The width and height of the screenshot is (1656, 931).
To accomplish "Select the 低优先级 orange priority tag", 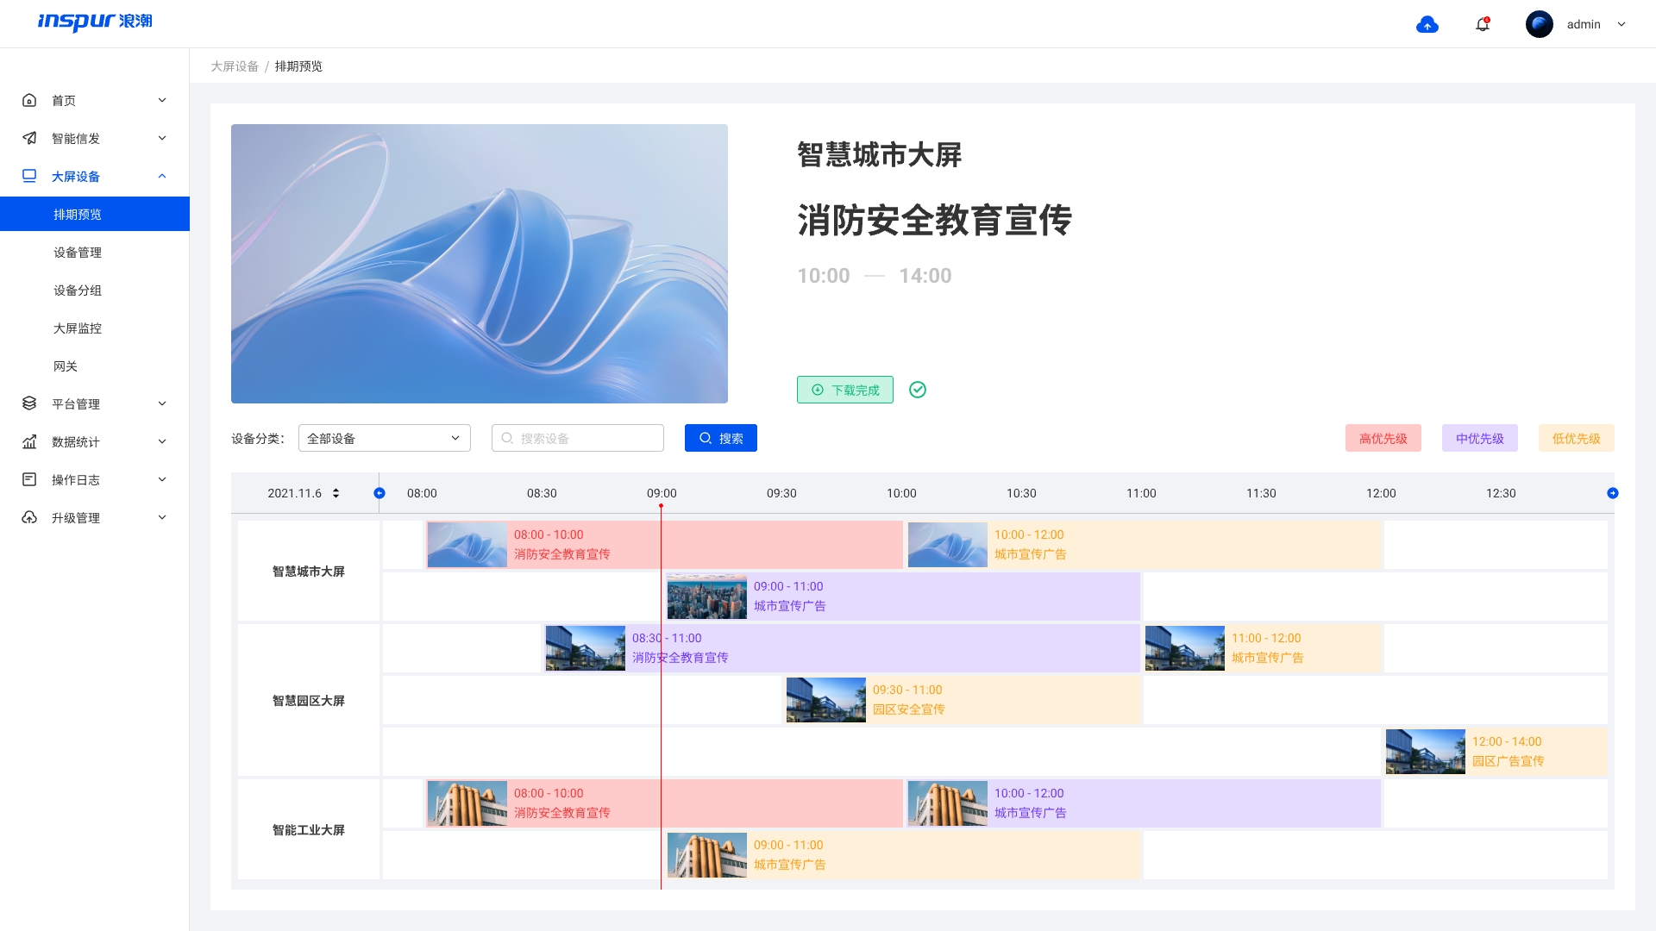I will pos(1577,438).
